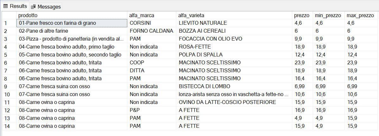Select the CORSINI brand cell
The image size is (379, 136).
click(140, 23)
